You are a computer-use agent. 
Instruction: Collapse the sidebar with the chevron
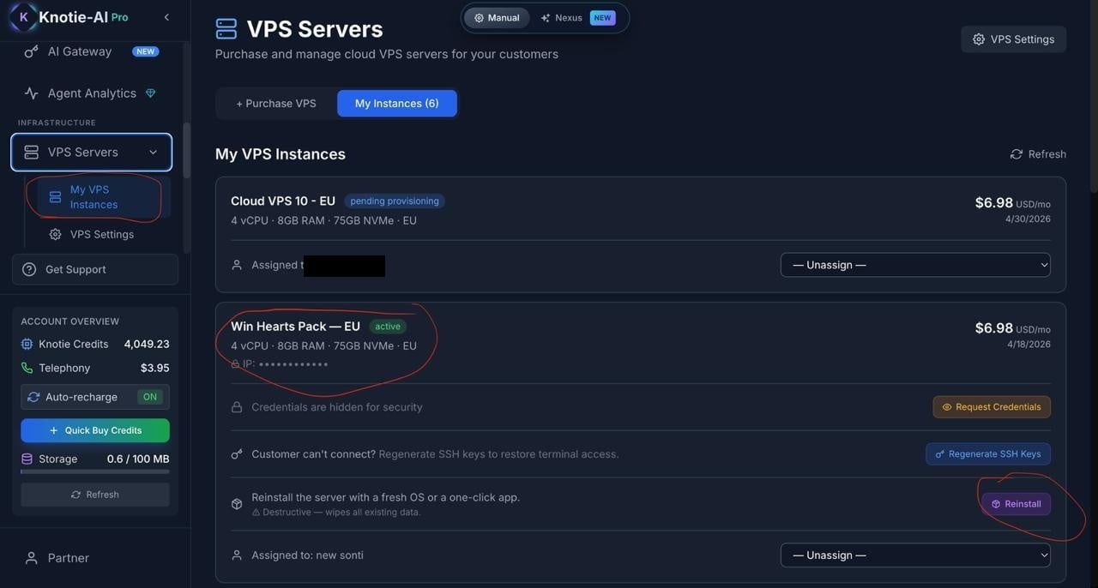tap(166, 17)
